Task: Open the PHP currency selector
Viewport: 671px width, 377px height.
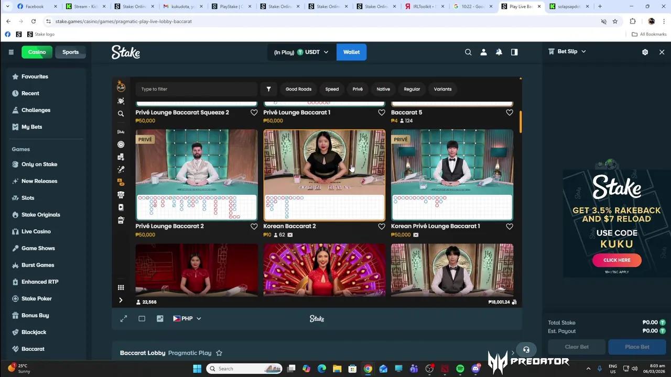Action: click(x=187, y=318)
